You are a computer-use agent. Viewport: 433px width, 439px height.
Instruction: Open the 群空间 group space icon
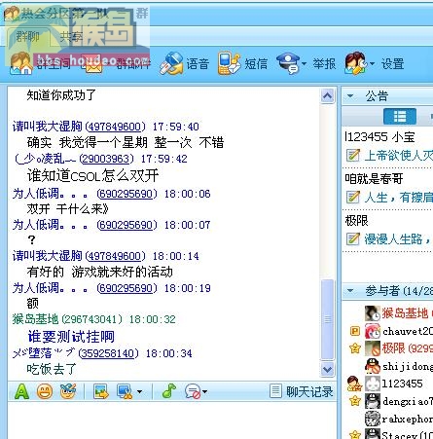click(21, 63)
